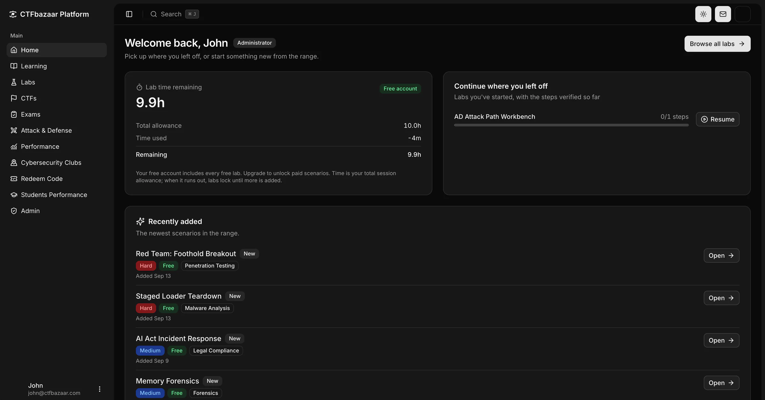Click the john@ctfbazaar.com account email
765x400 pixels.
coord(54,393)
